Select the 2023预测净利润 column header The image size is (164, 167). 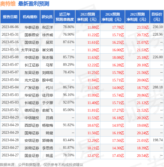[x=88, y=17]
